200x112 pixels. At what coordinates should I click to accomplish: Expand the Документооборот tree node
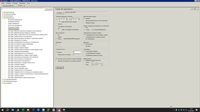tap(3, 14)
